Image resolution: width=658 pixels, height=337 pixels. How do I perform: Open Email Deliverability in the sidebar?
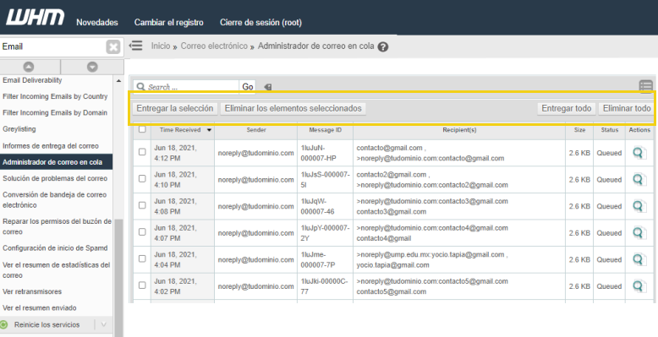point(32,80)
